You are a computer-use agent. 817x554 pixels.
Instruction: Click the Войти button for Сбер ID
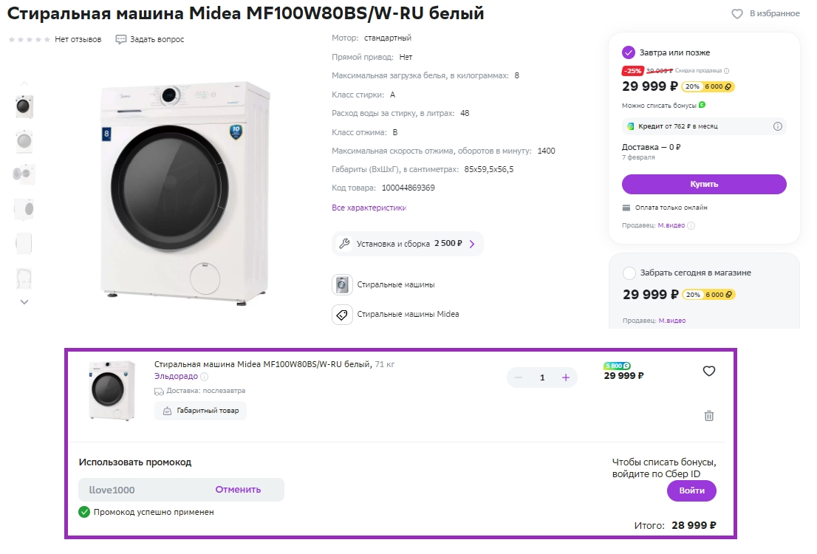pyautogui.click(x=691, y=490)
